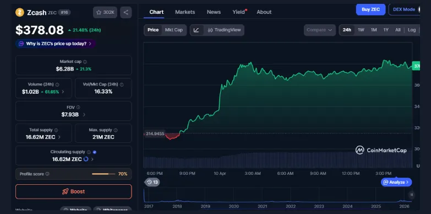Open the share icon button
Image resolution: width=431 pixels, height=214 pixels.
126,12
